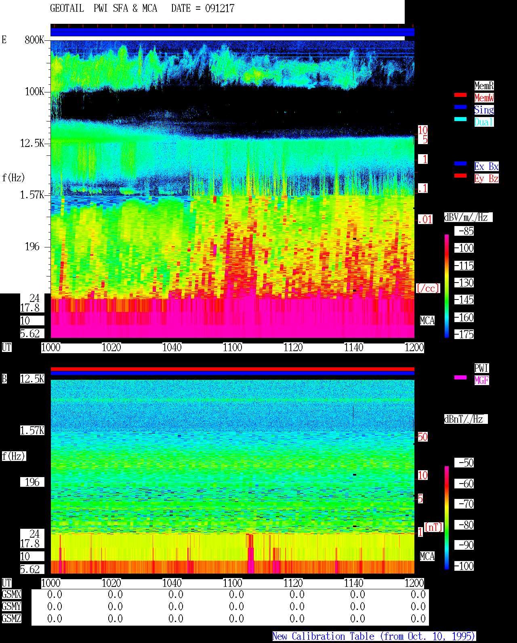Screen dimensions: 517x643
Task: Click the blue mode bar above E panel
Action: (232, 32)
